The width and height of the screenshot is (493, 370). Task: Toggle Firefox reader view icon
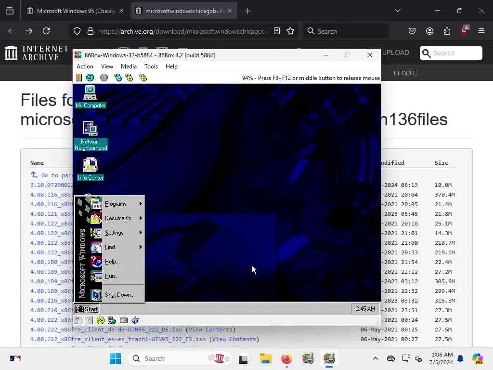click(277, 31)
